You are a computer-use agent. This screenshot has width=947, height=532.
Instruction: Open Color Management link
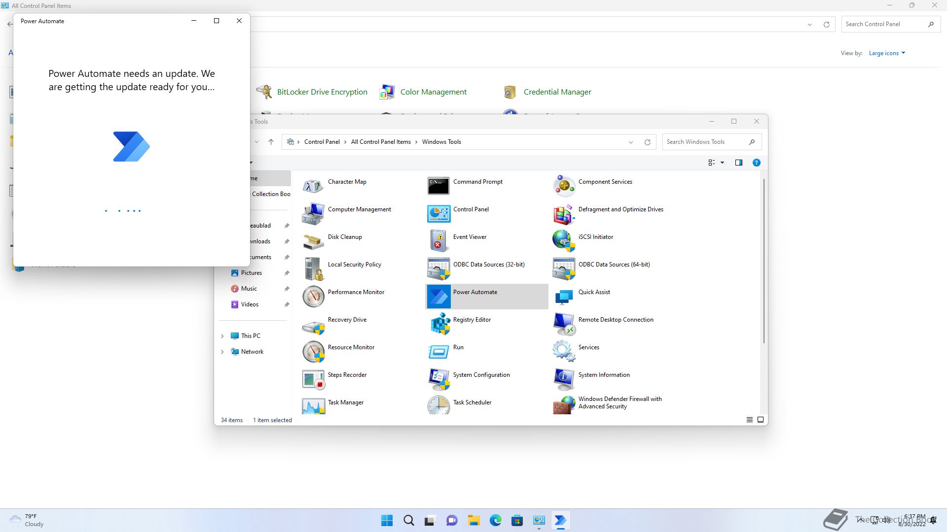pos(433,92)
